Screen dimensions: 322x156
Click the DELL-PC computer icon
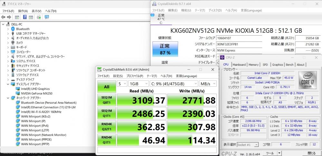tap(8, 24)
